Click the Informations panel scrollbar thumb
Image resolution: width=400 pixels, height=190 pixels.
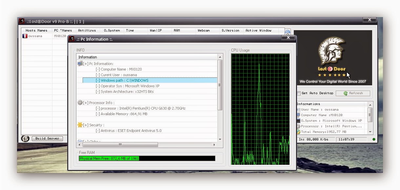click(x=370, y=115)
